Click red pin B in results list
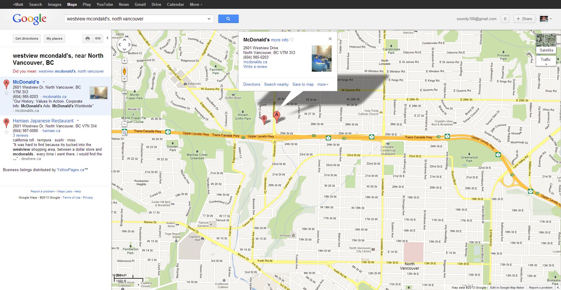561x290 pixels. 6,123
